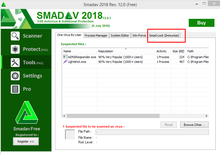The image size is (220, 155).
Task: Click the '(9 July 2018)' date text
Action: 101,26
